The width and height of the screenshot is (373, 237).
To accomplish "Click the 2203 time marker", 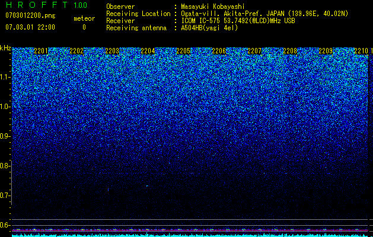I will point(112,51).
